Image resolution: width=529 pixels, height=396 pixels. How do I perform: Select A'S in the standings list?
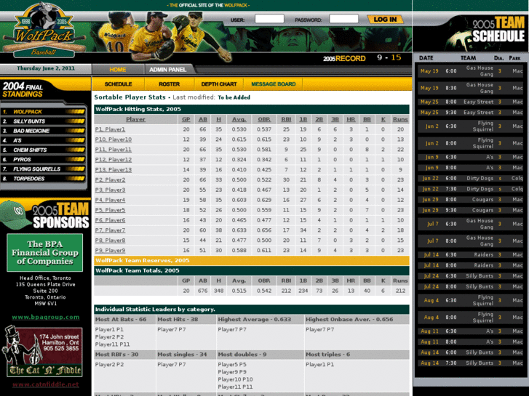click(x=43, y=140)
